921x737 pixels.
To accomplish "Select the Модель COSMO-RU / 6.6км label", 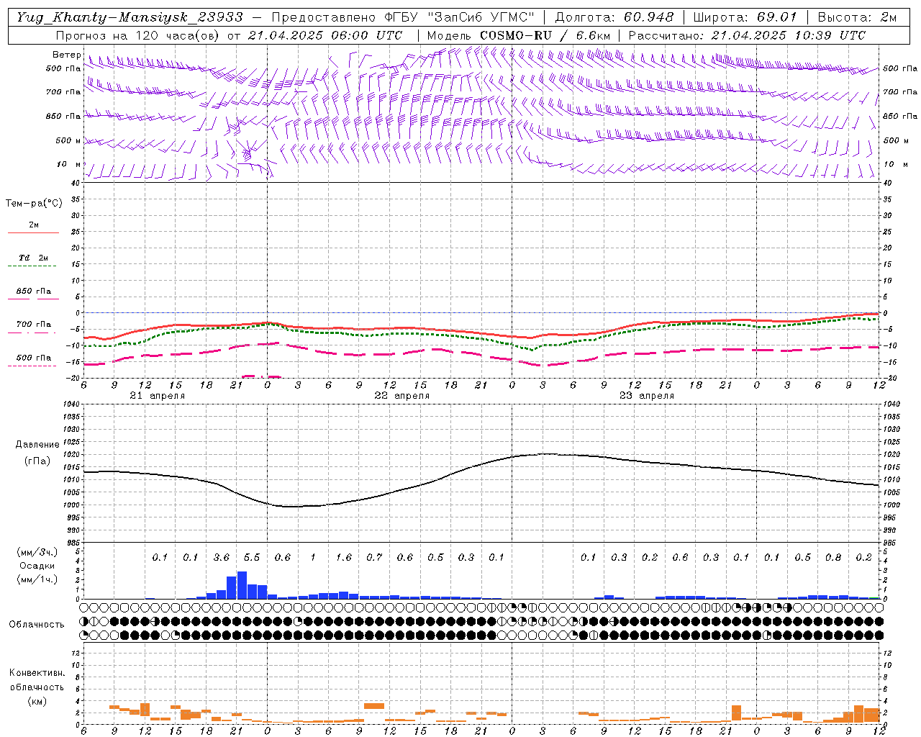I will click(519, 35).
